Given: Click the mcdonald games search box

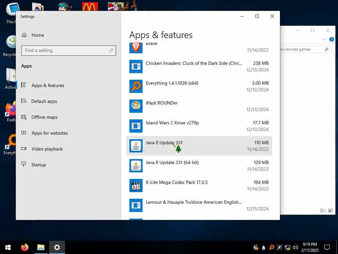Looking at the screenshot, I should 305,49.
